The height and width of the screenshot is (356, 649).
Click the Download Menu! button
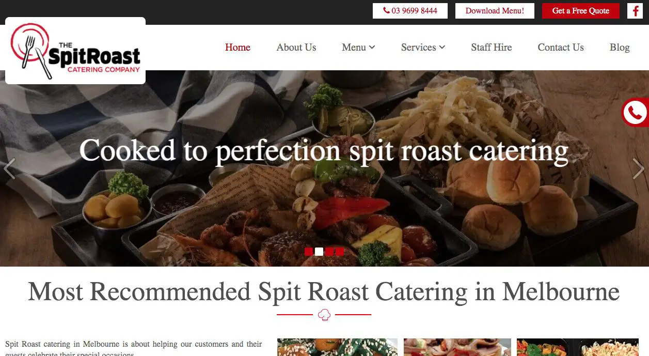coord(495,11)
